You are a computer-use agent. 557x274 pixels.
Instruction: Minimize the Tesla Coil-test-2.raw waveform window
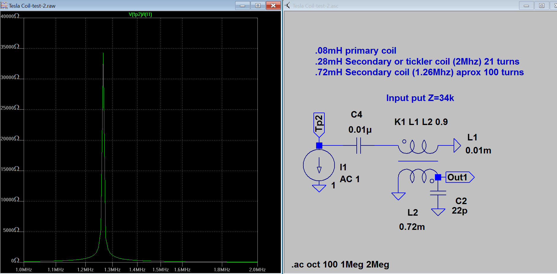[x=242, y=5]
